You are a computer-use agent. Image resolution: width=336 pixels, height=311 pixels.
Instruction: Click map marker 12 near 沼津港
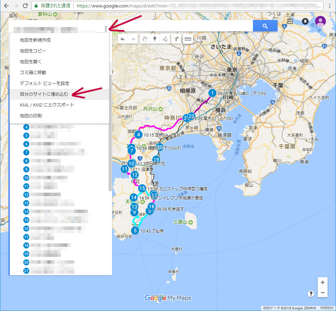click(135, 175)
